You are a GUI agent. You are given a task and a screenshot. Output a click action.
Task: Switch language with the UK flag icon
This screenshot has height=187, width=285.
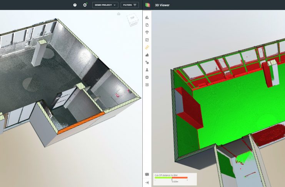click(x=147, y=174)
